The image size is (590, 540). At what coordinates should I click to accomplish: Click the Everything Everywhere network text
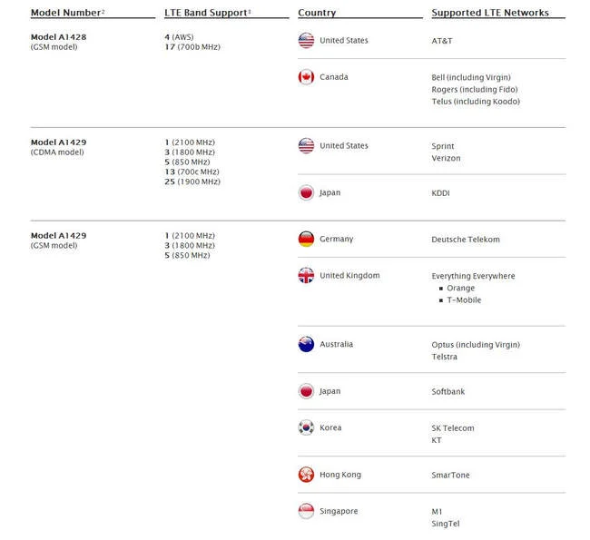(473, 276)
